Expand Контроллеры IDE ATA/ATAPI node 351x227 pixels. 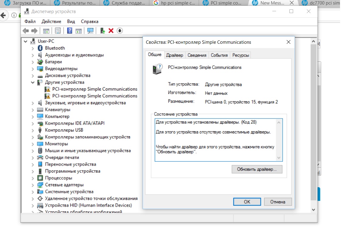[x=33, y=123]
